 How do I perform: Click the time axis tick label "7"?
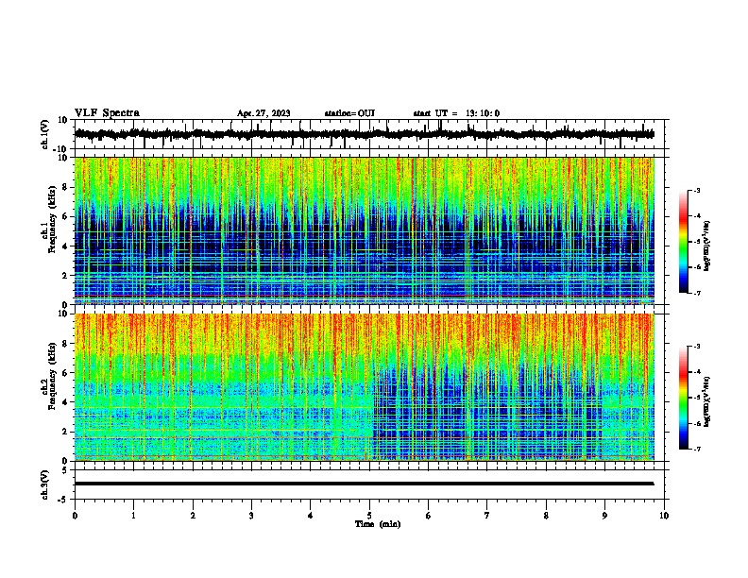(x=487, y=516)
